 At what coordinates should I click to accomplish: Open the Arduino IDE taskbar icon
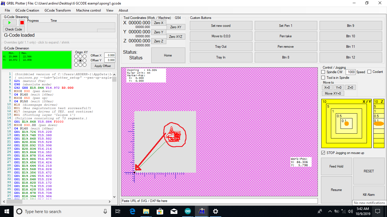188,211
